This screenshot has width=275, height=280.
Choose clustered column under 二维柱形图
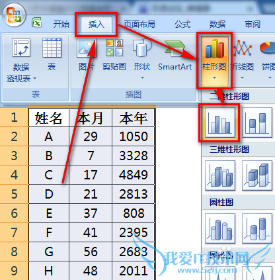[220, 123]
